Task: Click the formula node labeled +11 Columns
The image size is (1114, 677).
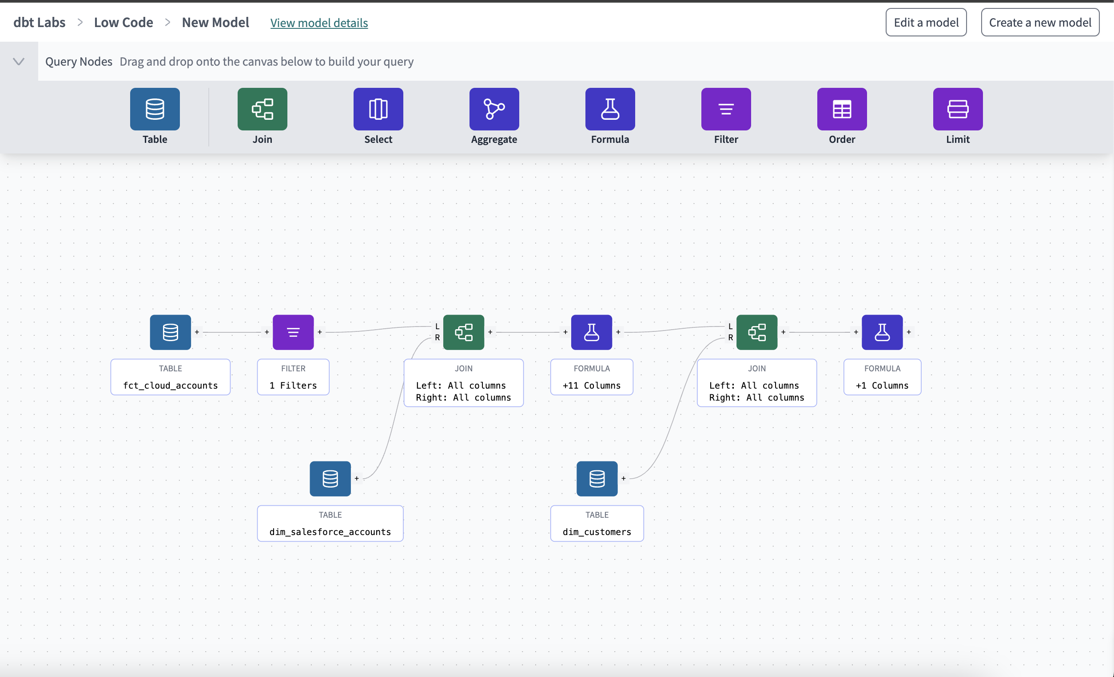Action: 591,332
